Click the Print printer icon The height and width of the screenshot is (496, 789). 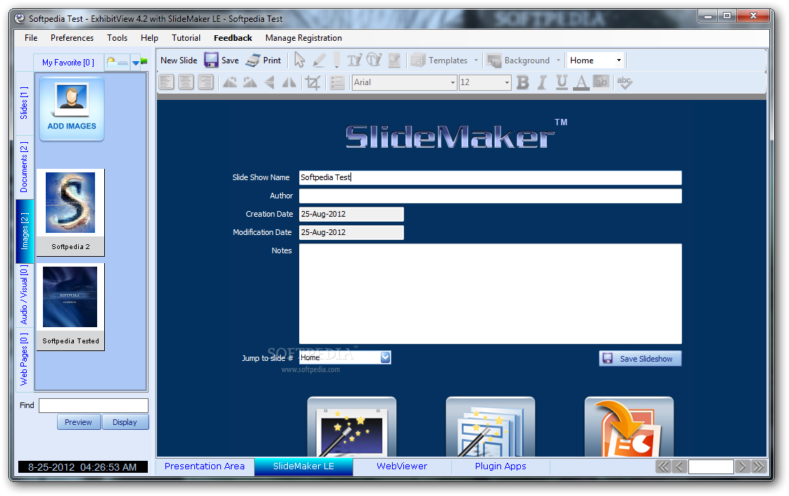pyautogui.click(x=253, y=61)
